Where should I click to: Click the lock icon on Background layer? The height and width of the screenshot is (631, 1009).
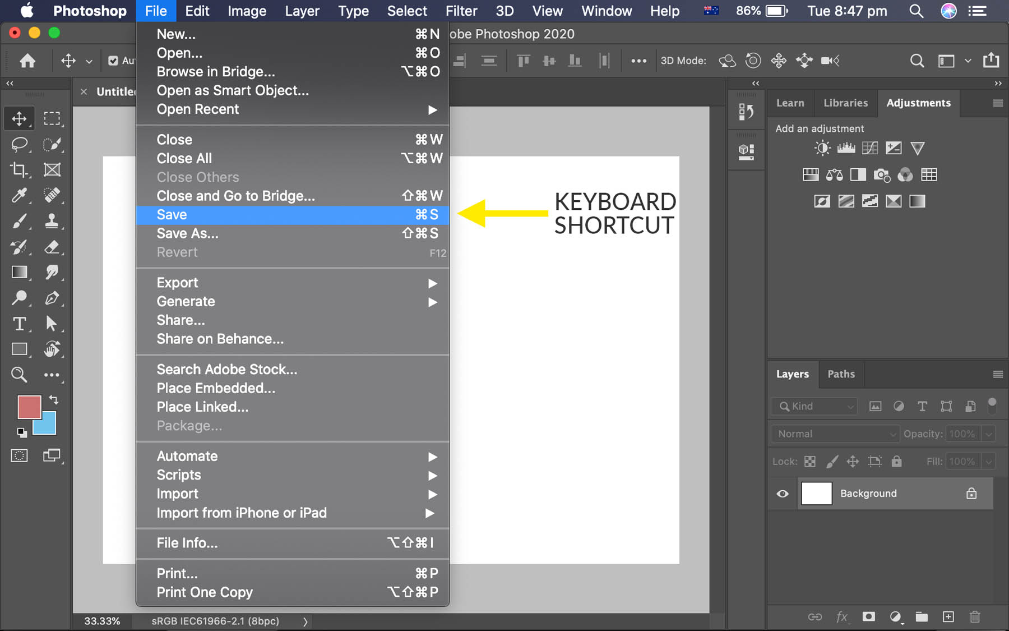[x=971, y=494]
